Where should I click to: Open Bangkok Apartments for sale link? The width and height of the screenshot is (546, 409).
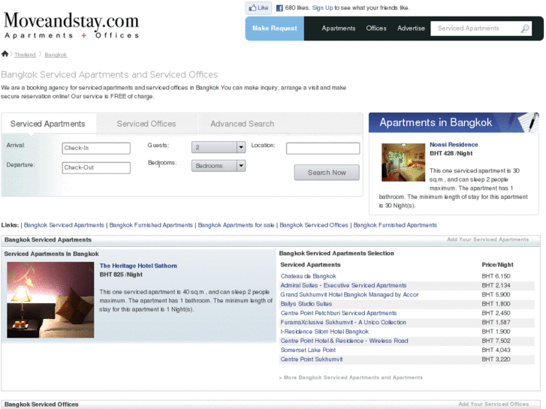coord(236,225)
